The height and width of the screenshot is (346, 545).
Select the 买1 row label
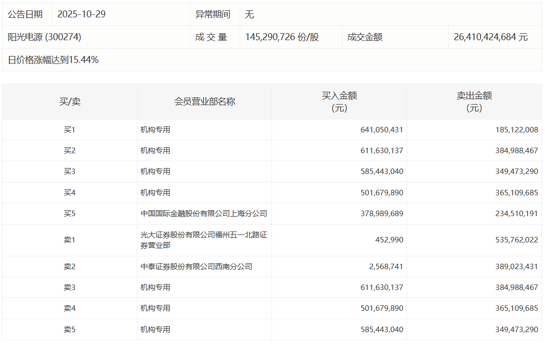coord(69,130)
